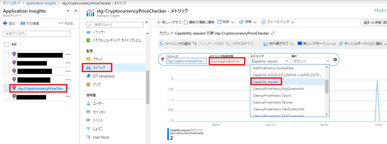Select AddPriceHistory SuccessRate from the list
Screen dimensions: 387x144
[287, 68]
